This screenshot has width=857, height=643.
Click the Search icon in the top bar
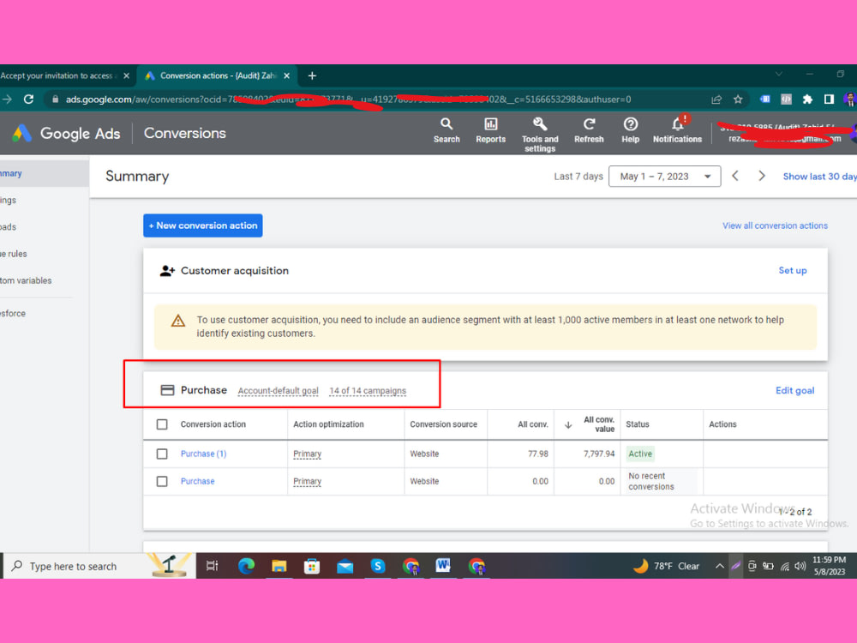pos(446,130)
